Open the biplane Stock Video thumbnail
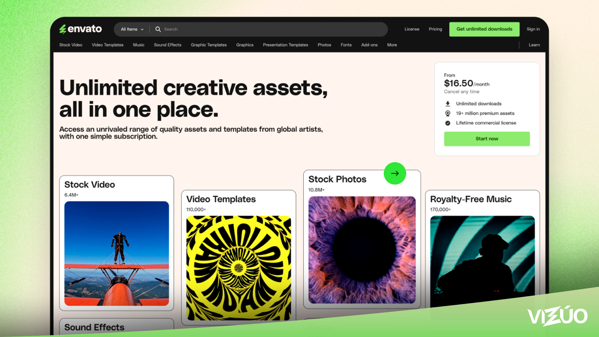Image resolution: width=599 pixels, height=337 pixels. (x=117, y=253)
